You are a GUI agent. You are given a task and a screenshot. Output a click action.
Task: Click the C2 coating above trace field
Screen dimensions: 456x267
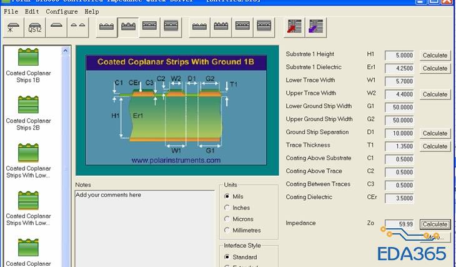coord(399,172)
